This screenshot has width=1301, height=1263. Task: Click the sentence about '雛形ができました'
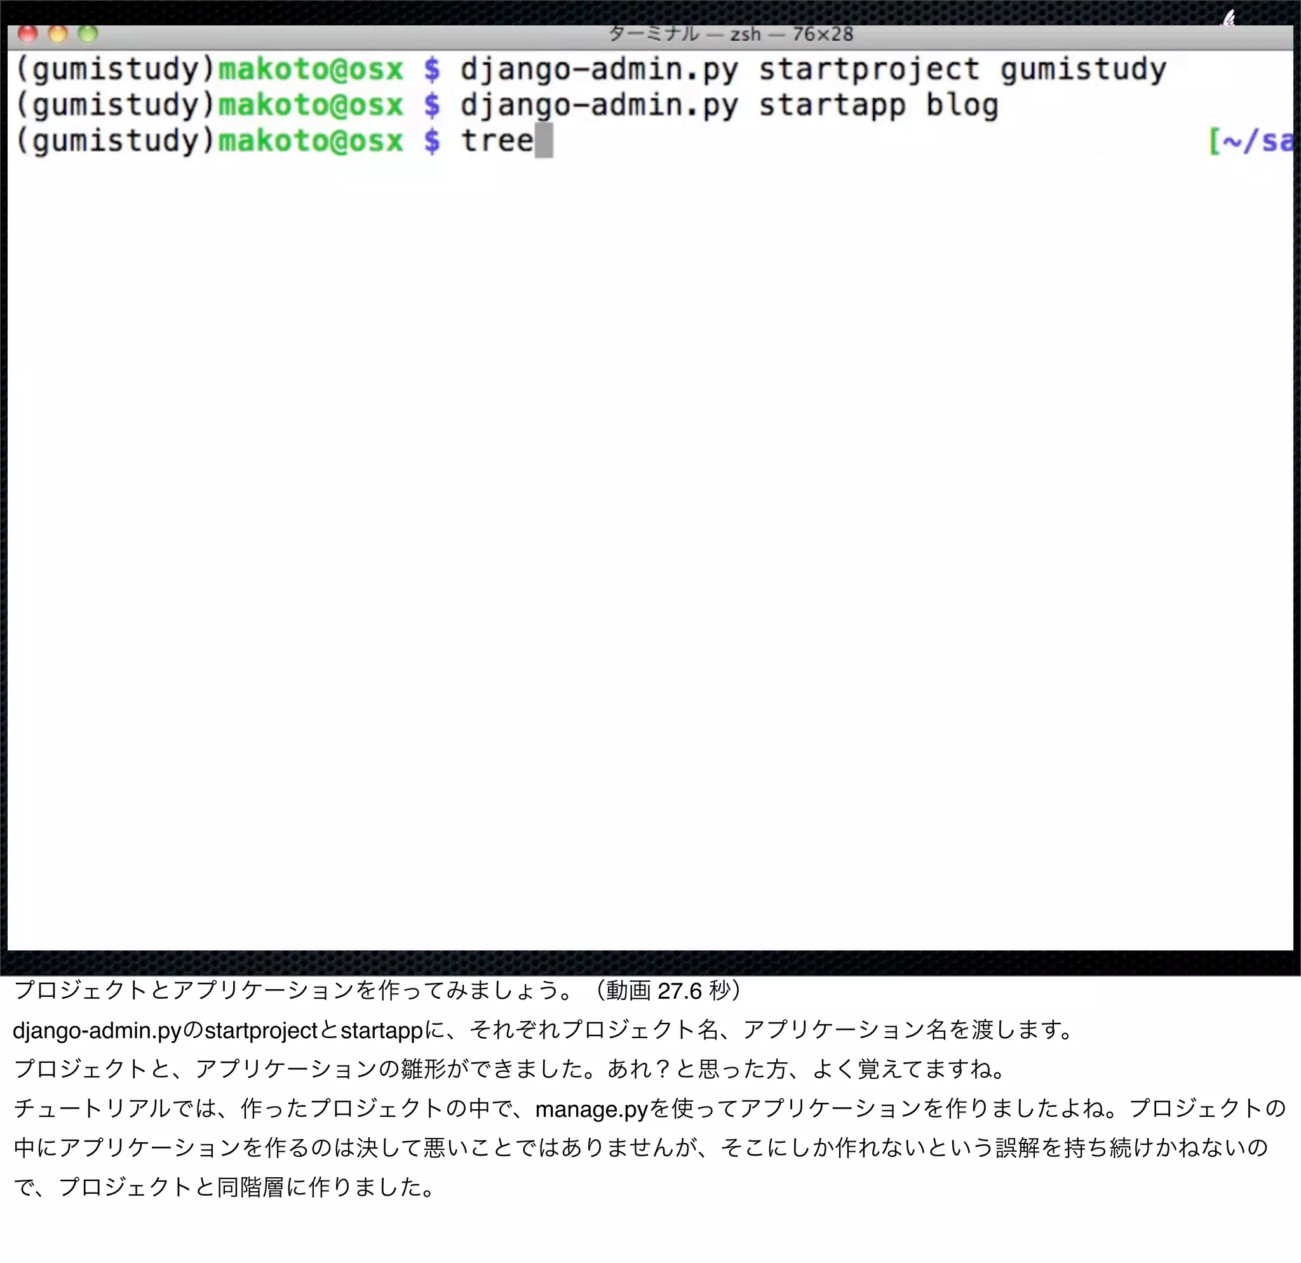[509, 1069]
